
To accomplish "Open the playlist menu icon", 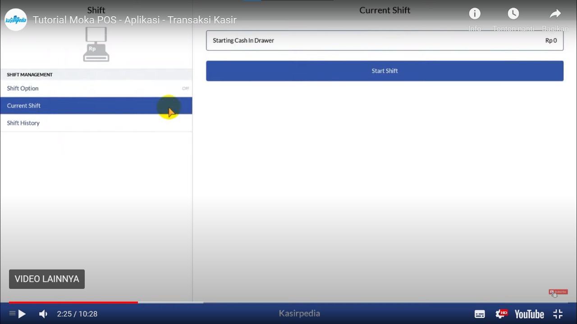I will [x=12, y=314].
